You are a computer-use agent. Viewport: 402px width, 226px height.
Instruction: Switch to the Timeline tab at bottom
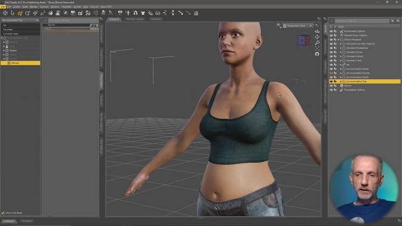point(26,221)
